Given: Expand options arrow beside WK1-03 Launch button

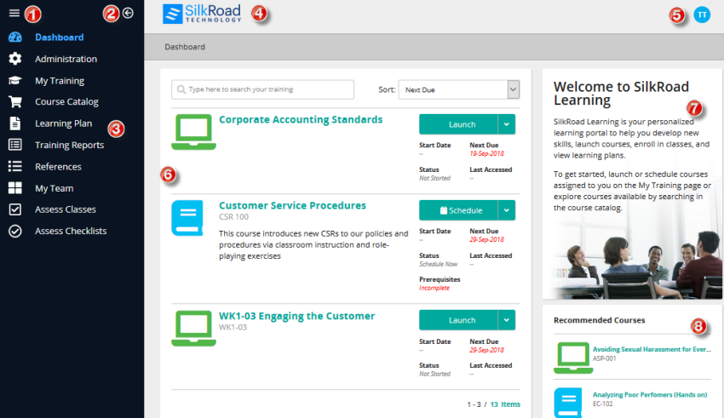Looking at the screenshot, I should click(507, 320).
